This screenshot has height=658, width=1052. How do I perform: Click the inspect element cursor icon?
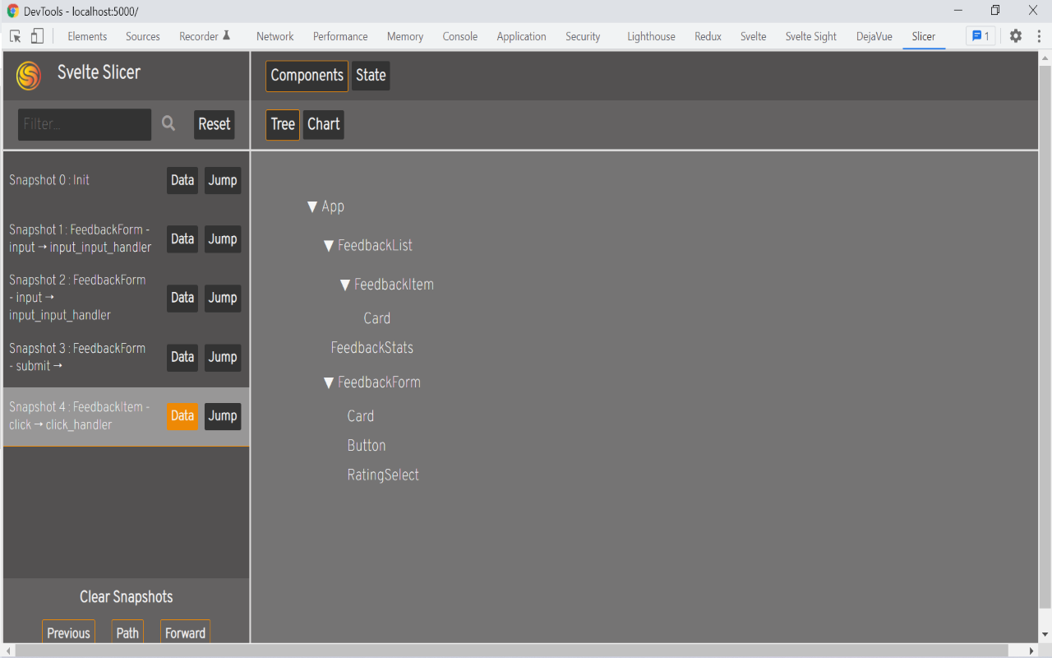pyautogui.click(x=15, y=36)
